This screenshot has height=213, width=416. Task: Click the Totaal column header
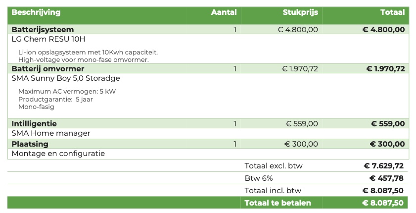[x=392, y=12]
